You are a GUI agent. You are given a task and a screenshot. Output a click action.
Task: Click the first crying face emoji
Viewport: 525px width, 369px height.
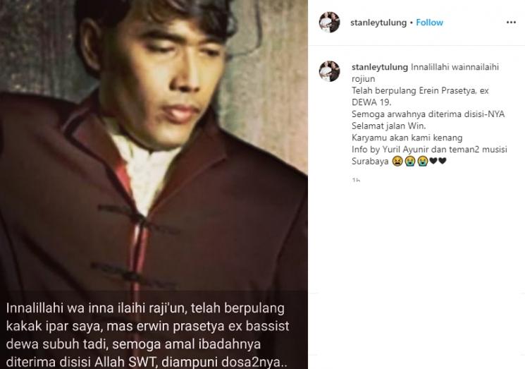410,162
